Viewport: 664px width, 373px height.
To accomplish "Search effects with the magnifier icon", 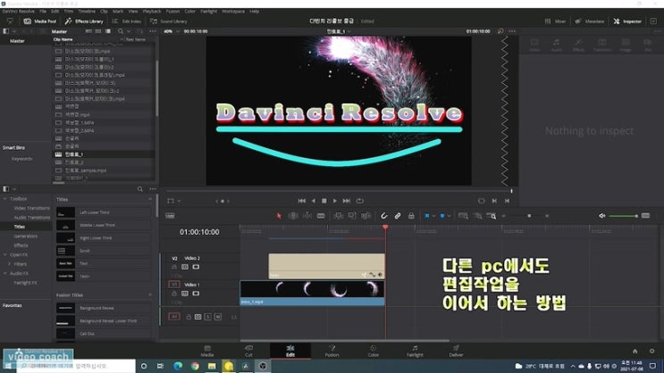I will pos(140,189).
